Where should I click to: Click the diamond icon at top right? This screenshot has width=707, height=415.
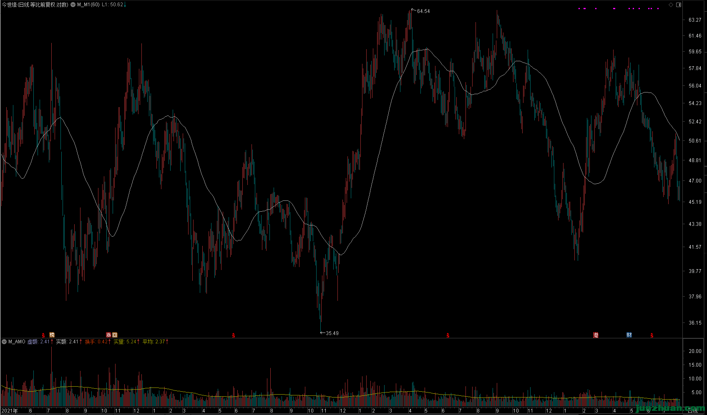pos(671,5)
